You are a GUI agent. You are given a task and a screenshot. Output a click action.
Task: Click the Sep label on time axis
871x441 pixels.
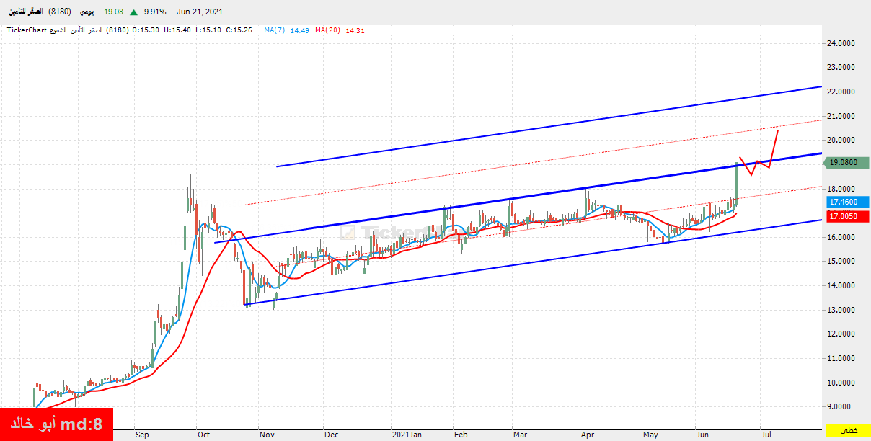tap(142, 435)
